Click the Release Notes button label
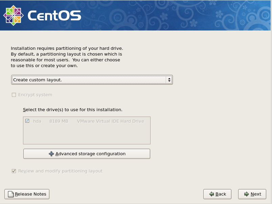 [x=30, y=194]
